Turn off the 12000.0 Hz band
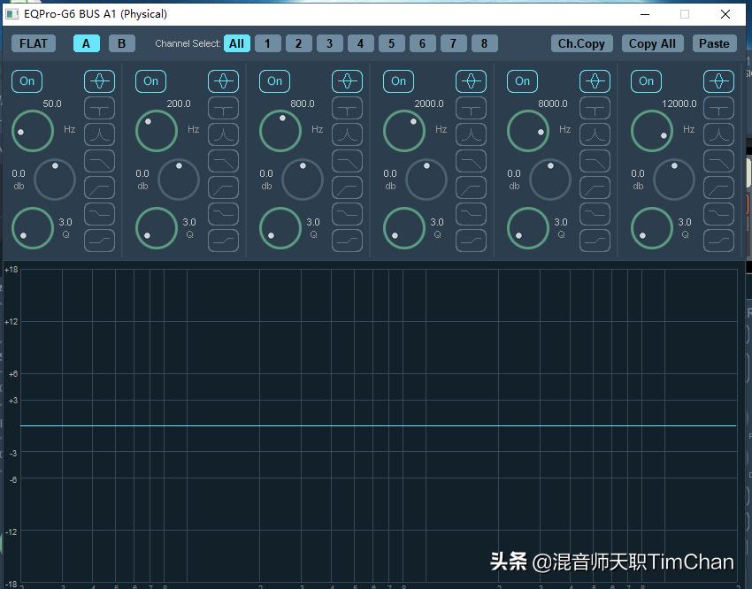This screenshot has height=589, width=752. pyautogui.click(x=646, y=80)
